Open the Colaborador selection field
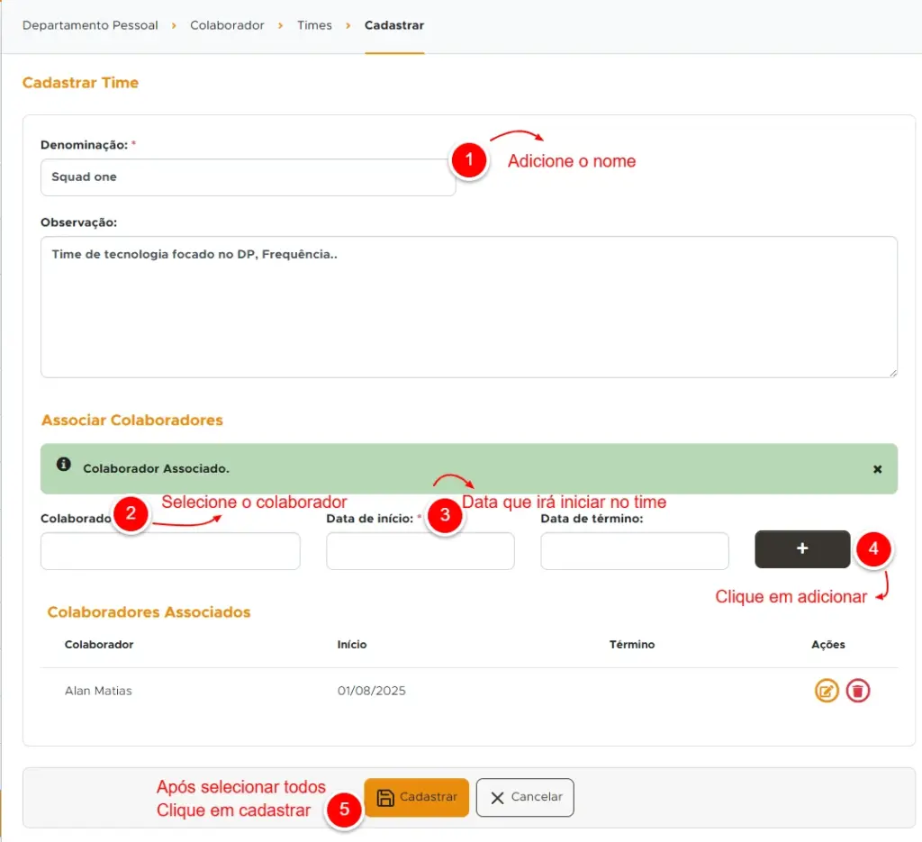922x842 pixels. 170,551
